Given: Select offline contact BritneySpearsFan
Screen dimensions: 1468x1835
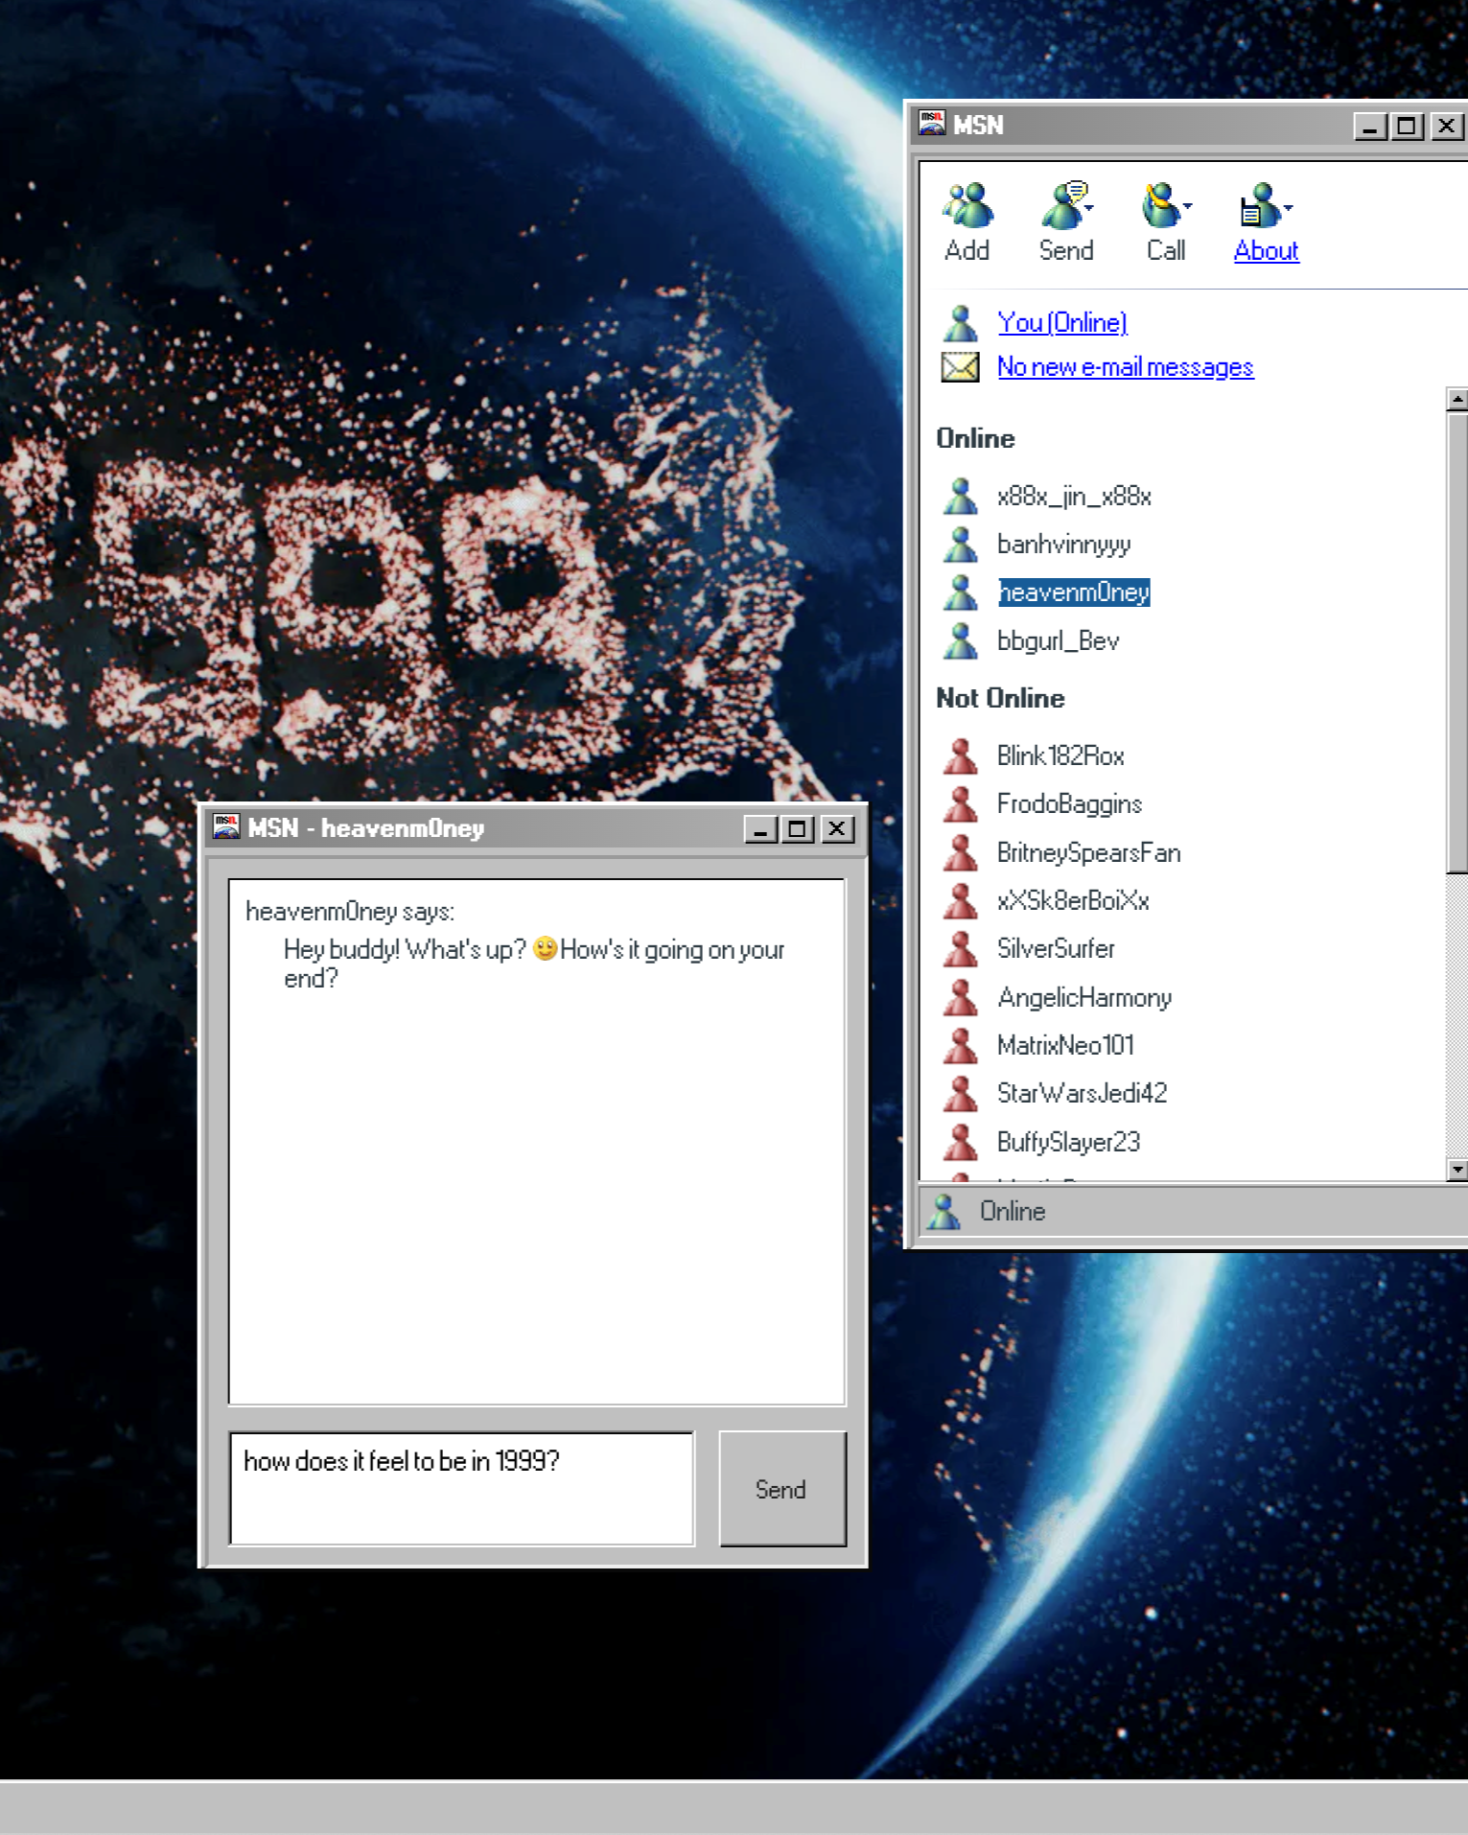Looking at the screenshot, I should click(1088, 853).
